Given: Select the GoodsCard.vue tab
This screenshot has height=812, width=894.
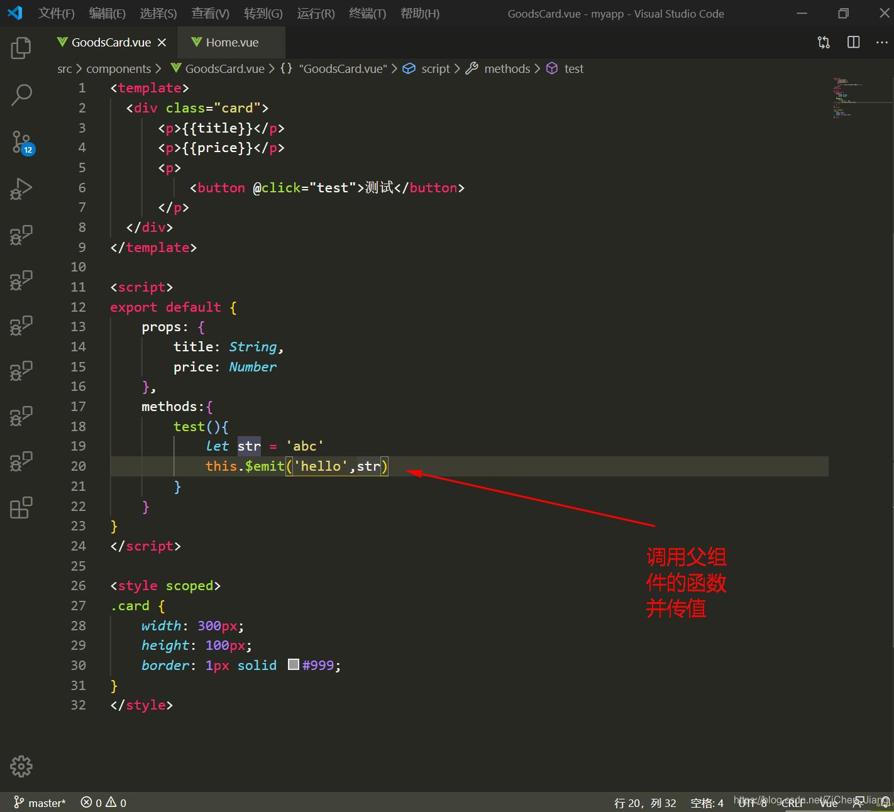Looking at the screenshot, I should (x=111, y=42).
